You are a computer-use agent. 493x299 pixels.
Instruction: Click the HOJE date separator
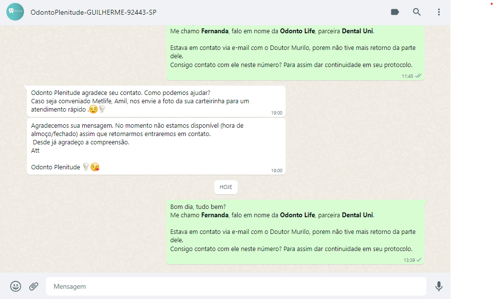(226, 187)
